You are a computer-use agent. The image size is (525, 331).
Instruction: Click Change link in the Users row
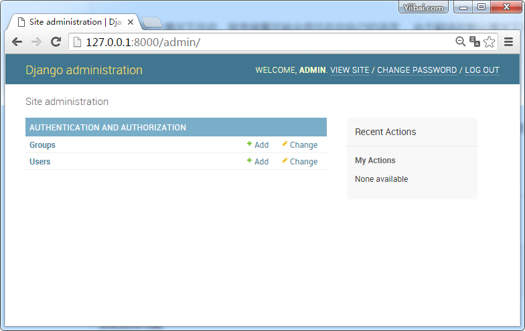(300, 162)
